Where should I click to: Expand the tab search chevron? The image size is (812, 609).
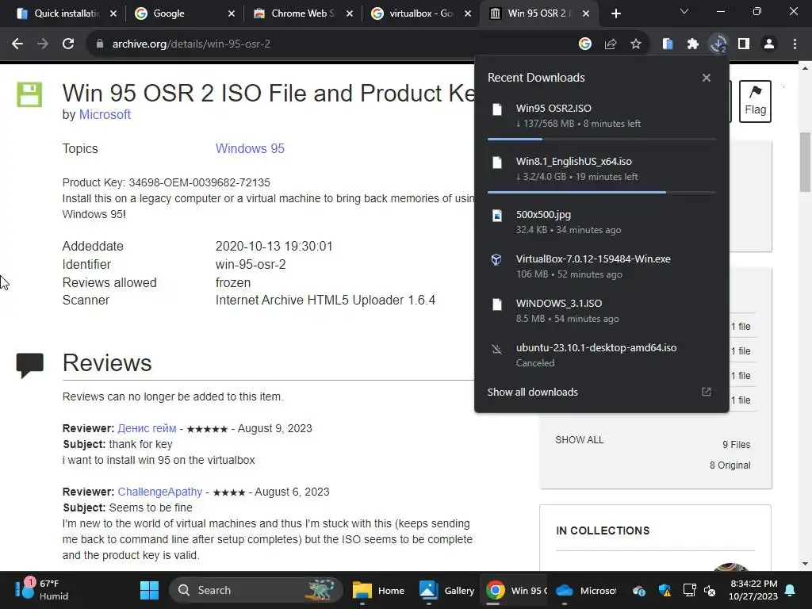(x=684, y=11)
